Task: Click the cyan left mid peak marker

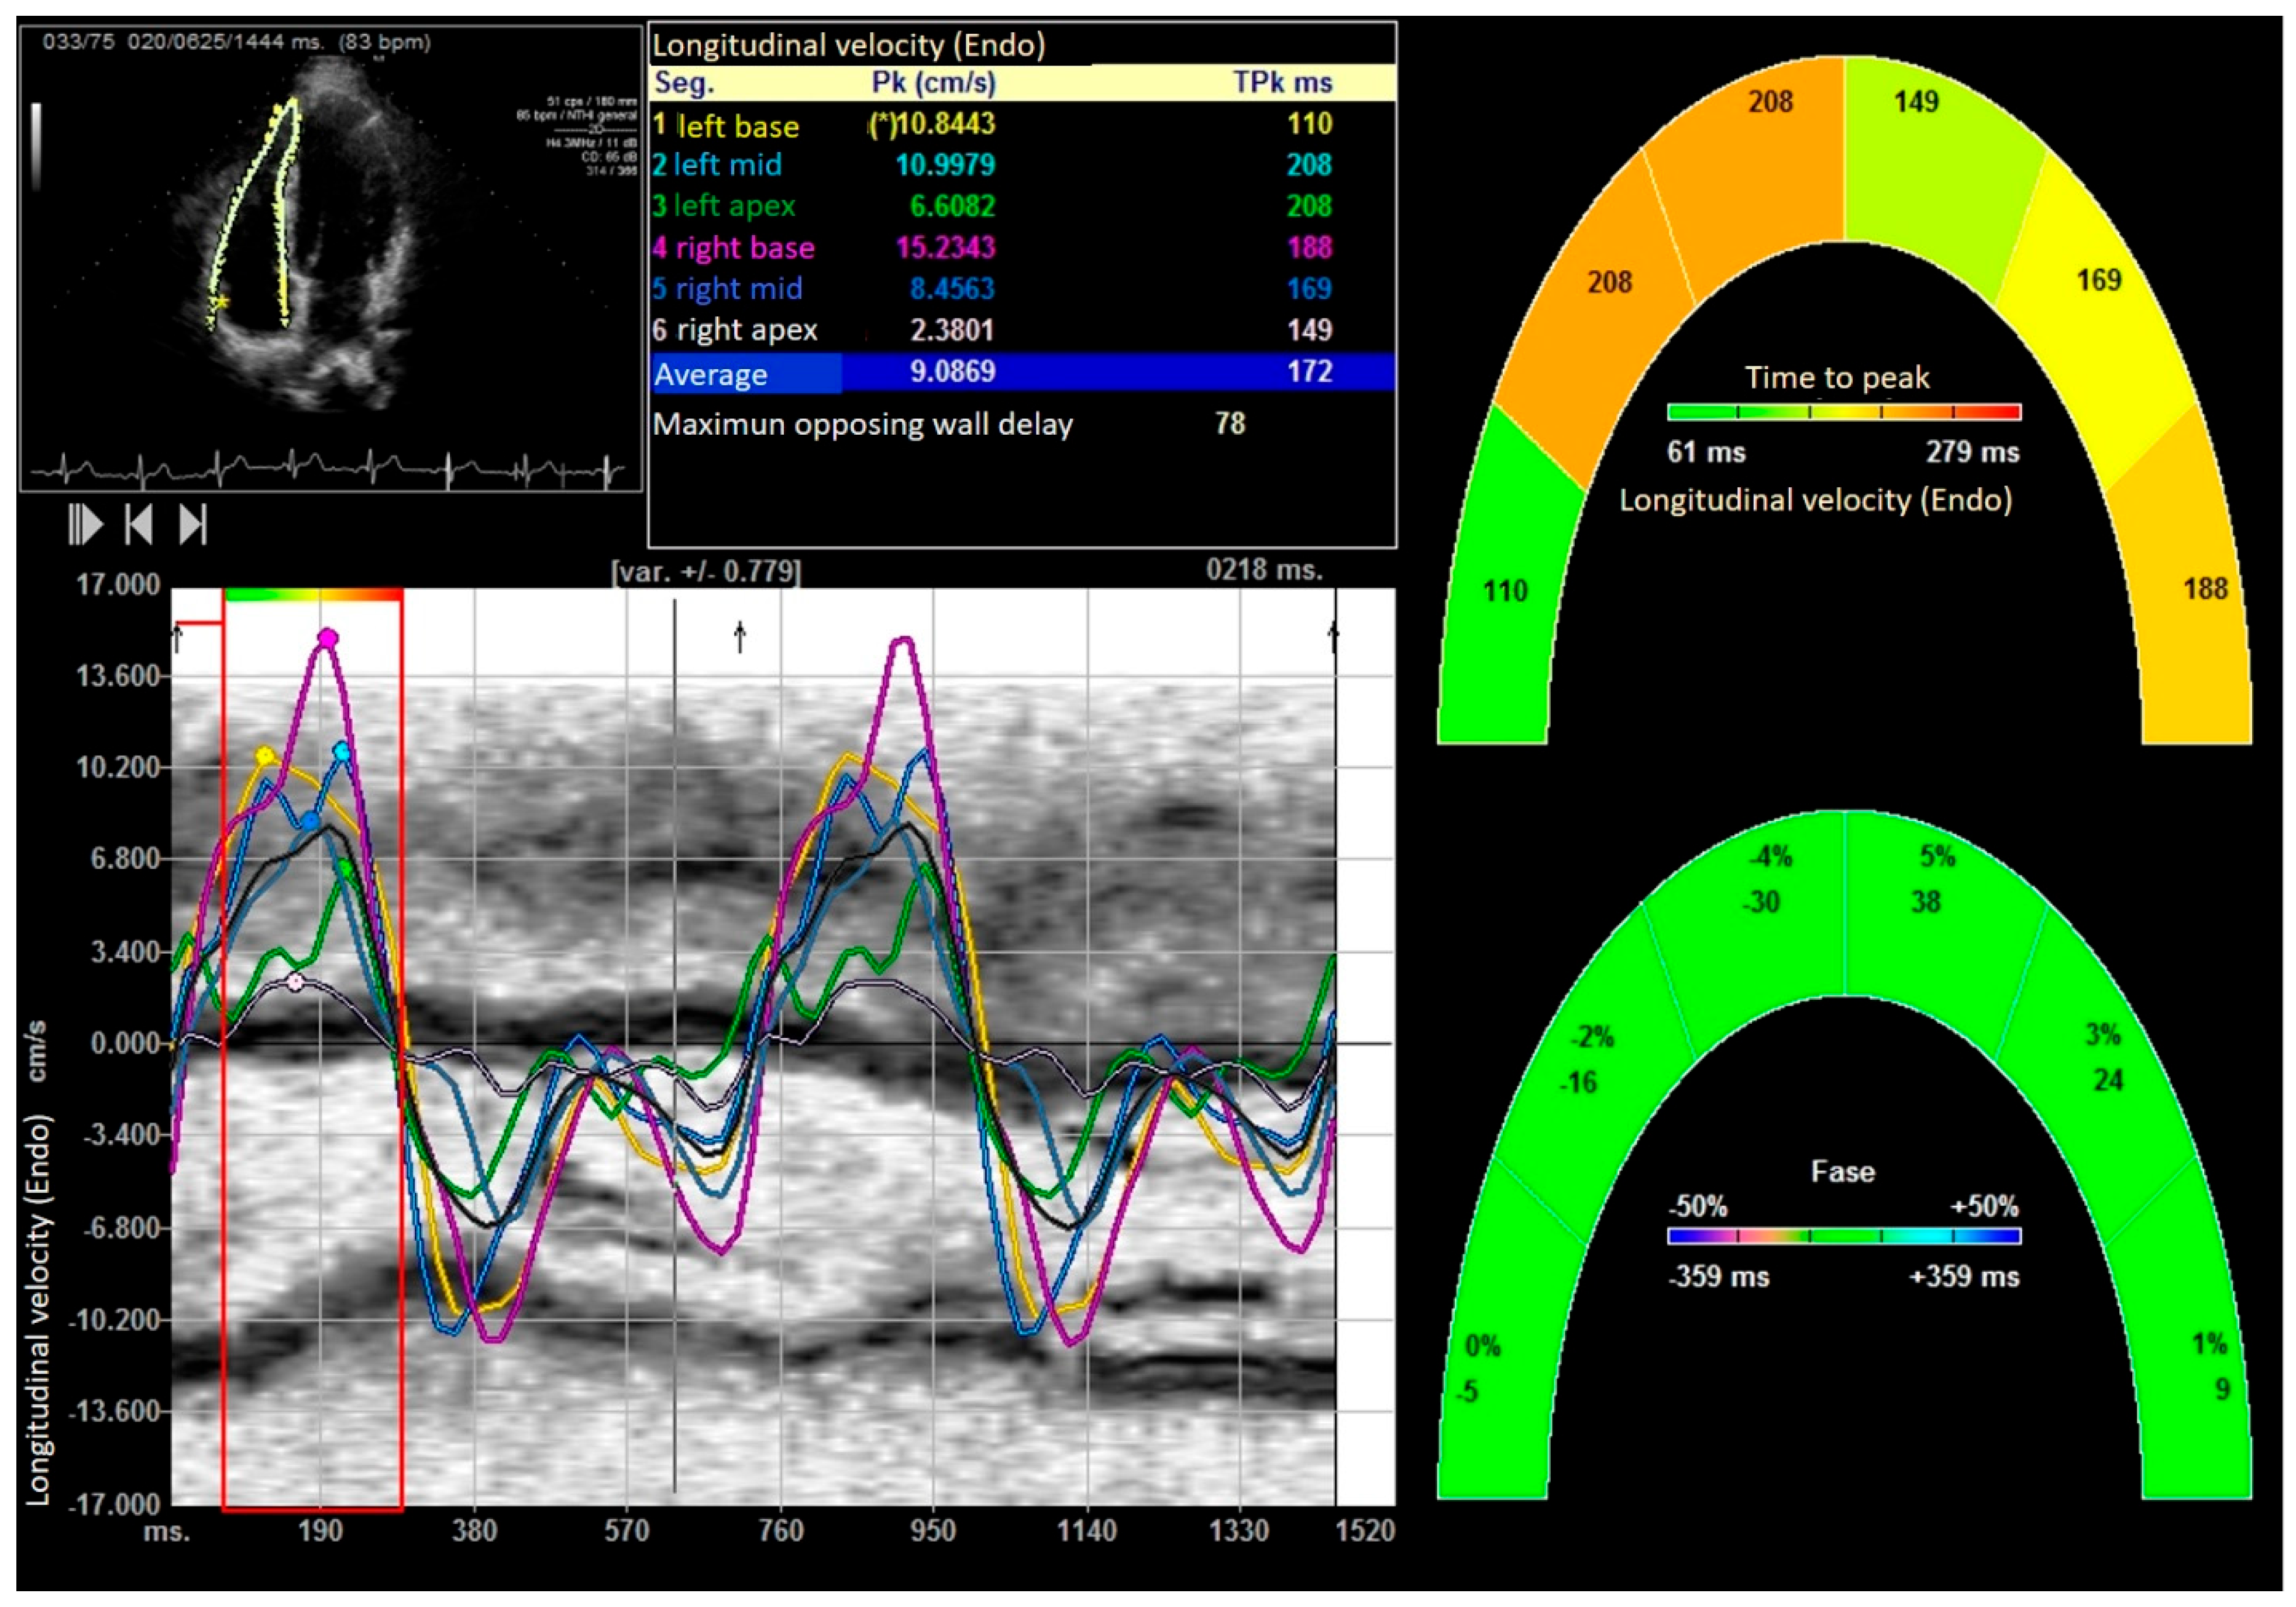Action: [x=342, y=751]
